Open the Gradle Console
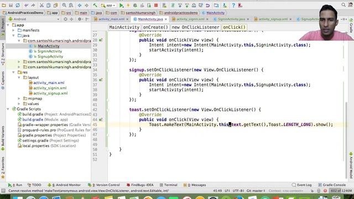This screenshot has width=354, height=199. [x=332, y=185]
